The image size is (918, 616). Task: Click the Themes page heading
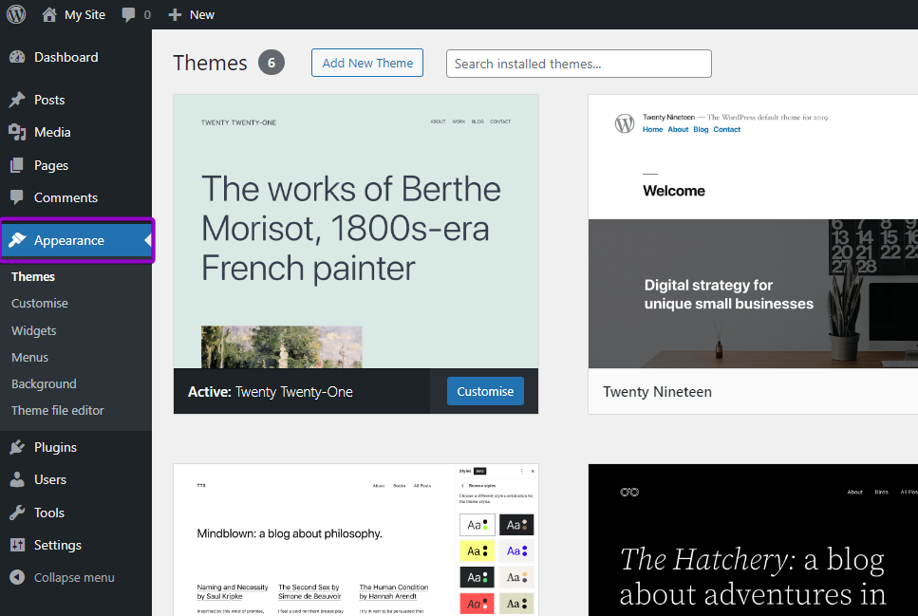pos(210,63)
